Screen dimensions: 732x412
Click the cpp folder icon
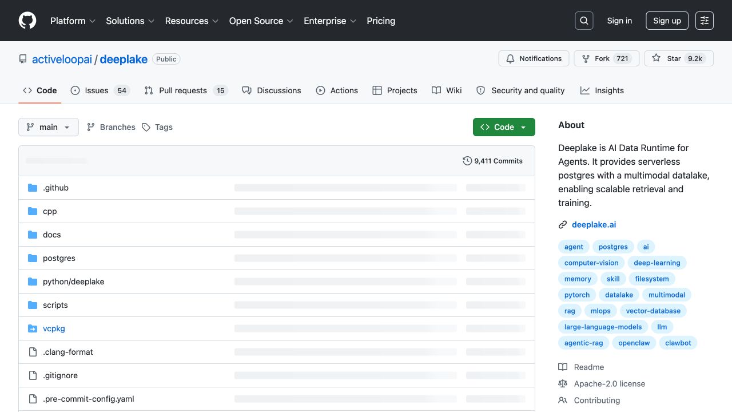coord(33,211)
